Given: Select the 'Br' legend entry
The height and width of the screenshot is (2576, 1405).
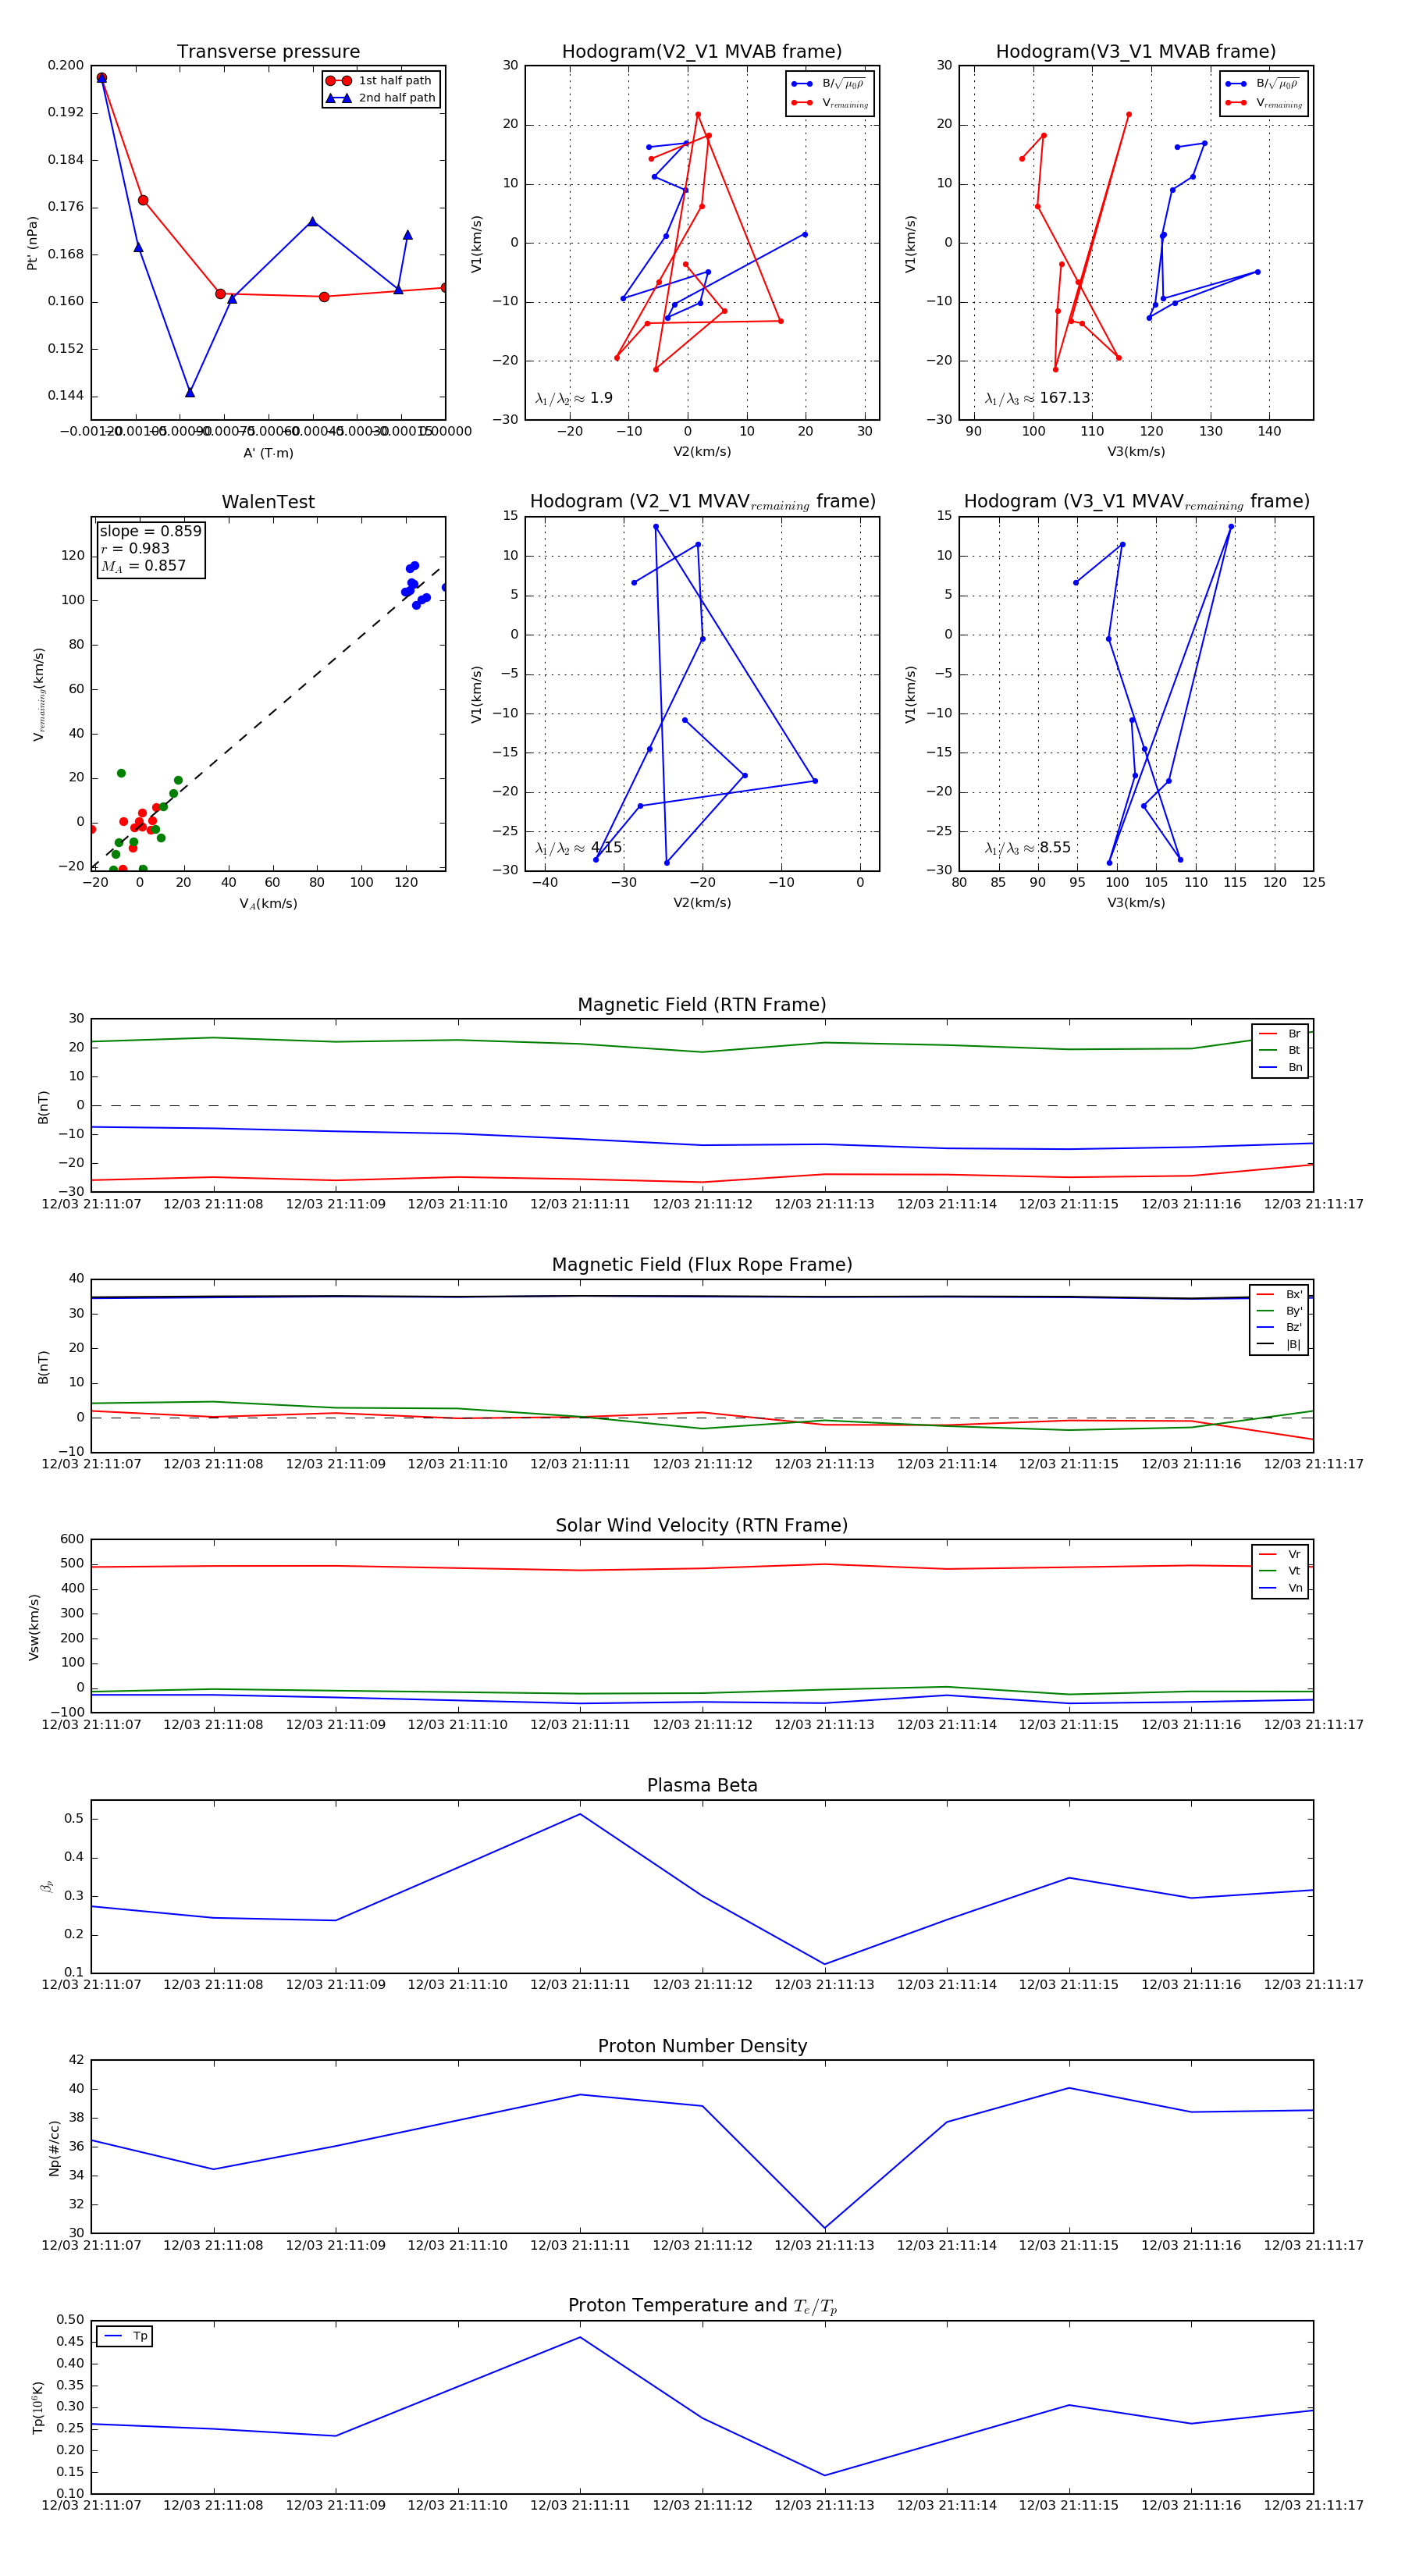Looking at the screenshot, I should 1280,1034.
